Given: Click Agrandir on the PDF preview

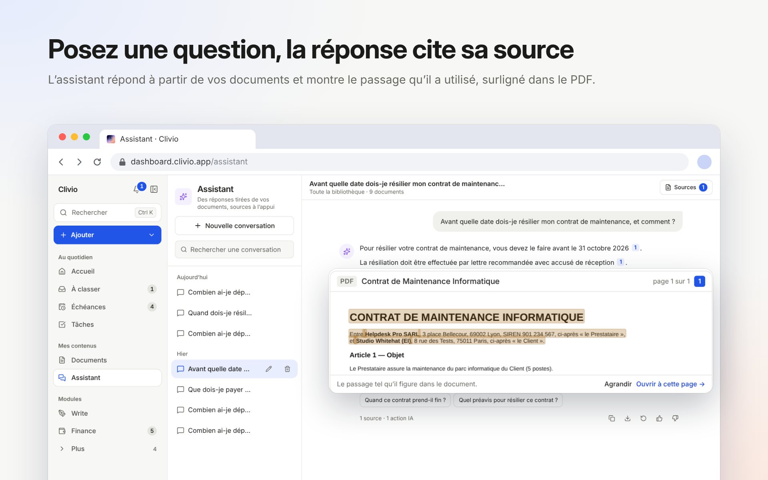Looking at the screenshot, I should 618,384.
